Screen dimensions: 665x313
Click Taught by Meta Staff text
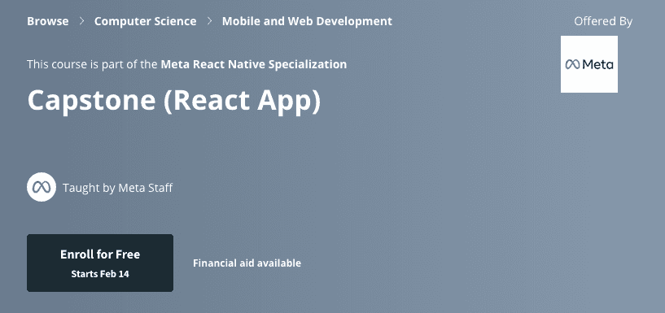point(117,188)
